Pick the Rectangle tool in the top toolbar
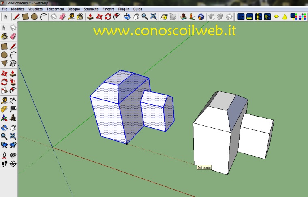The height and width of the screenshot is (197, 308). (x=26, y=17)
